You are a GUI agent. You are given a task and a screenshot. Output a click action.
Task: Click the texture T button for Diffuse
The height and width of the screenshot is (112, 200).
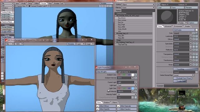197,39
